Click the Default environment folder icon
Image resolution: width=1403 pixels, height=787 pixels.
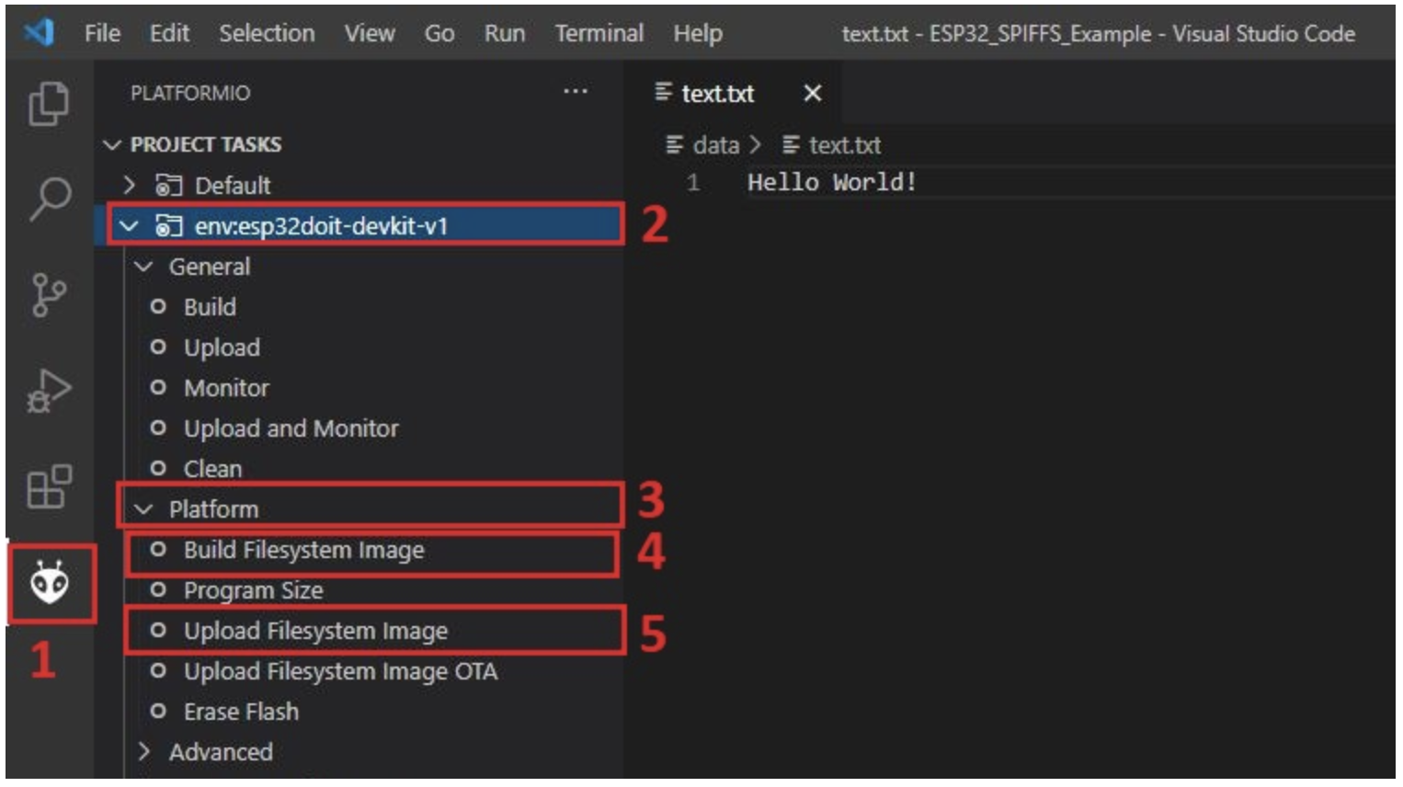tap(168, 186)
